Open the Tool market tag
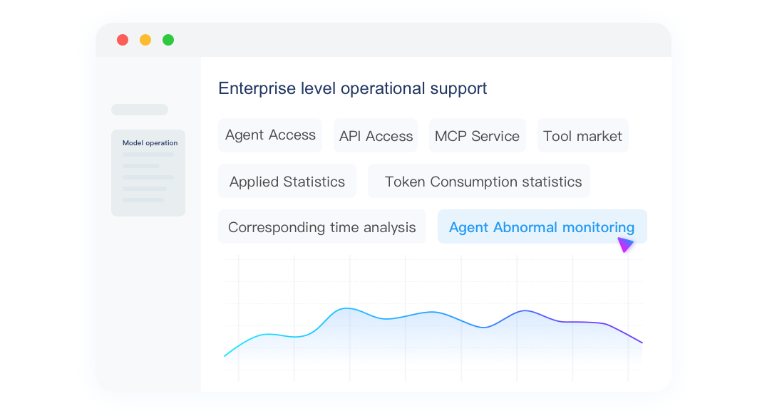The width and height of the screenshot is (767, 413). 582,136
